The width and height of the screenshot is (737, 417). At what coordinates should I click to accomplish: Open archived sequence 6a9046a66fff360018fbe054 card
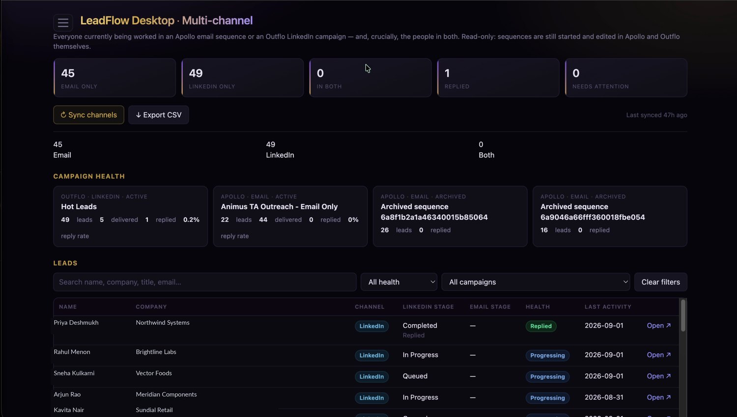[x=610, y=216]
